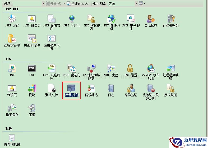208x148 pixels.
Task: Open the CGI feature icon
Action: [32, 68]
